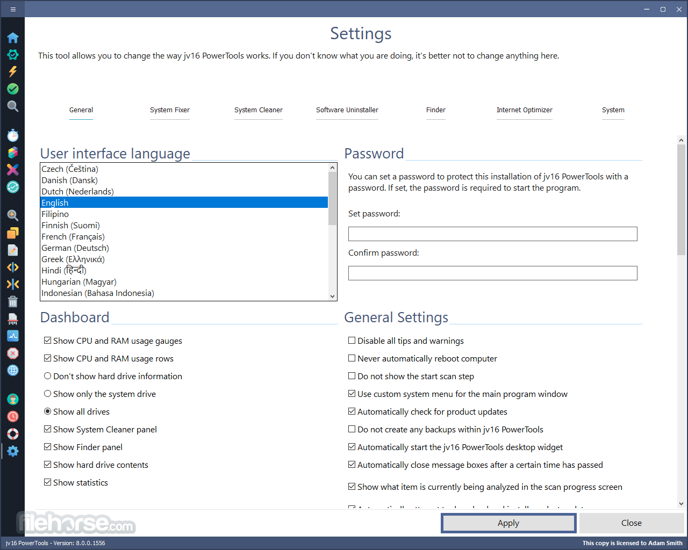Click the split-arrows pointing outward sidebar icon
688x550 pixels.
(13, 267)
